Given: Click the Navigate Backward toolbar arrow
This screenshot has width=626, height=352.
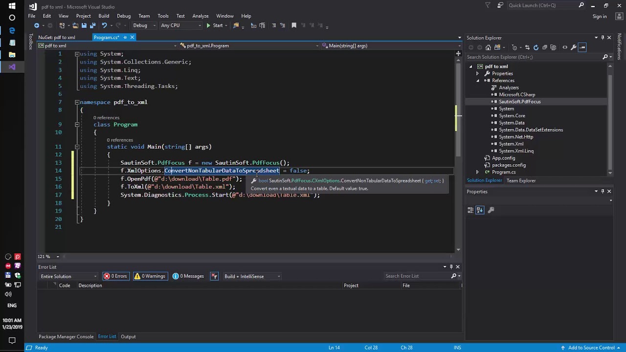Looking at the screenshot, I should click(37, 25).
